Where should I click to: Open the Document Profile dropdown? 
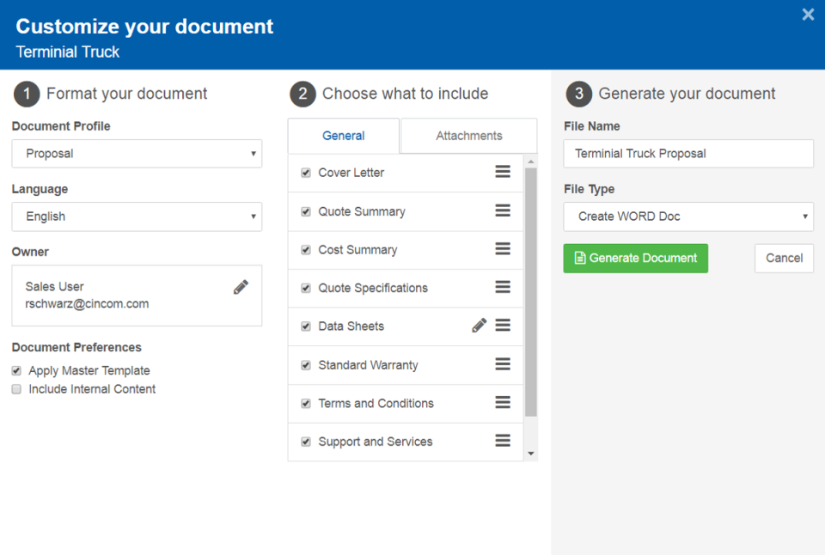tap(137, 154)
